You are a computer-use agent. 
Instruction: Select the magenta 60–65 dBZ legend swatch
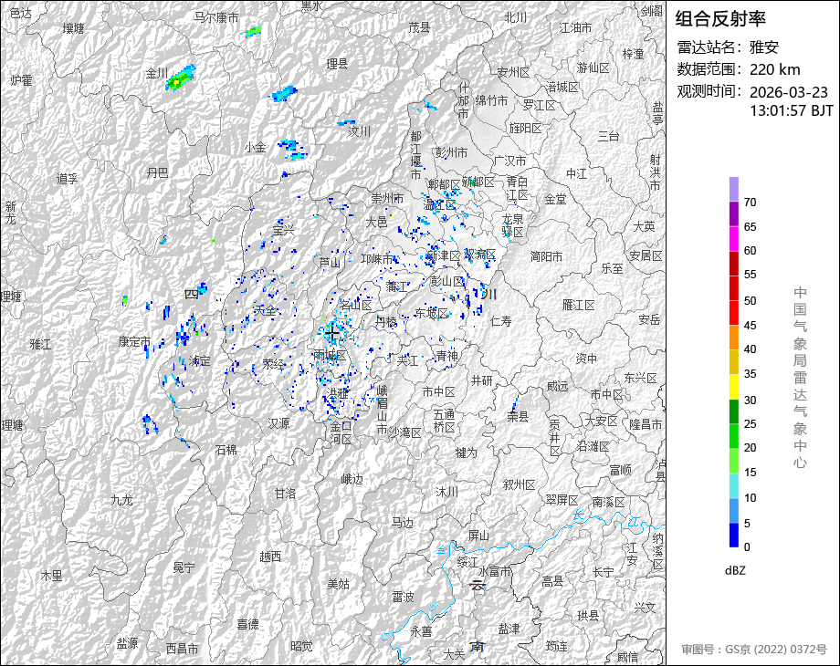pyautogui.click(x=734, y=238)
